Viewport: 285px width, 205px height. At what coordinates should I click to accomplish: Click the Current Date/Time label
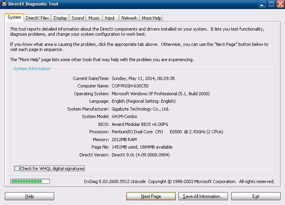[x=91, y=78]
